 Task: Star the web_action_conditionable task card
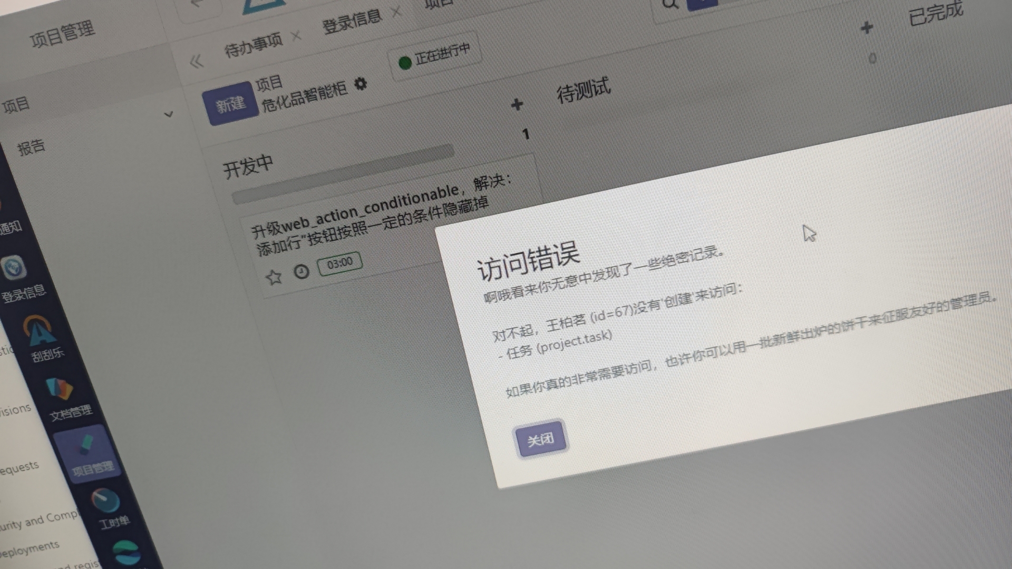(274, 277)
